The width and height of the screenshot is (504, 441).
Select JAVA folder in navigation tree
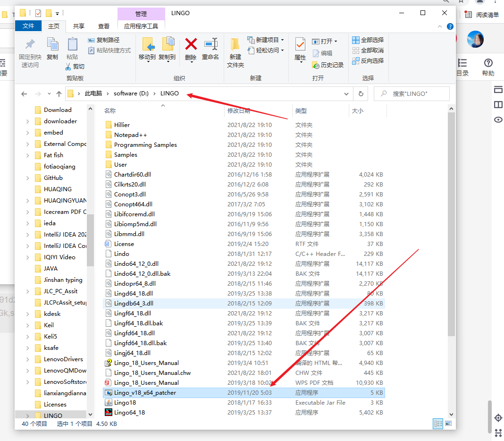tap(50, 269)
